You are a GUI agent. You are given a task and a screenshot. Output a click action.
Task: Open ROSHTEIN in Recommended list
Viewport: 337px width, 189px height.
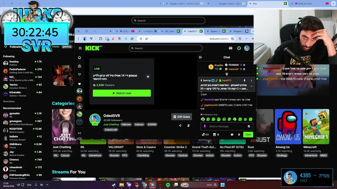click(x=22, y=130)
